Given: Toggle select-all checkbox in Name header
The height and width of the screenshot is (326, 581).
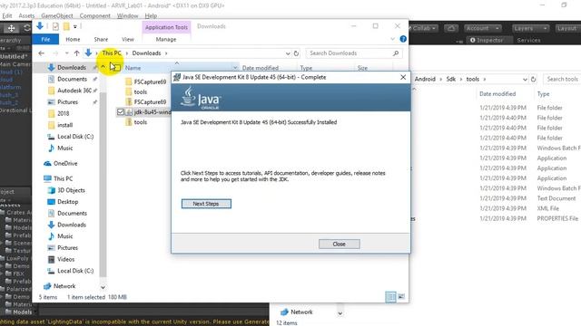Looking at the screenshot, I should 117,68.
